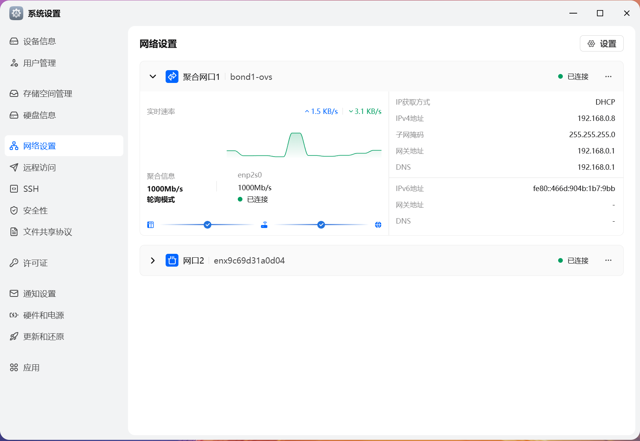Click the 系统设置 app gear icon

pos(16,13)
